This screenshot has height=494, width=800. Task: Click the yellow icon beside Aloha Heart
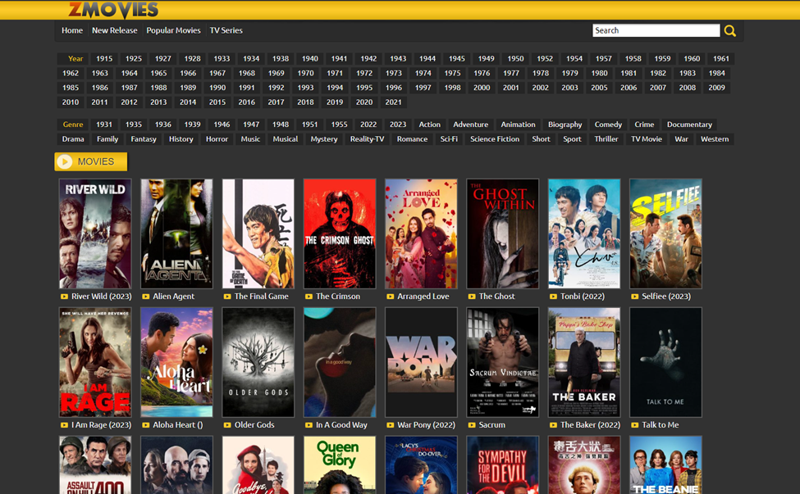(x=146, y=424)
